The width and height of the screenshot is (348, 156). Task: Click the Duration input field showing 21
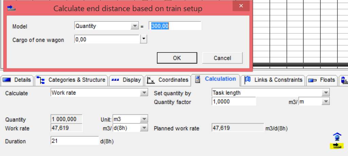(x=75, y=141)
